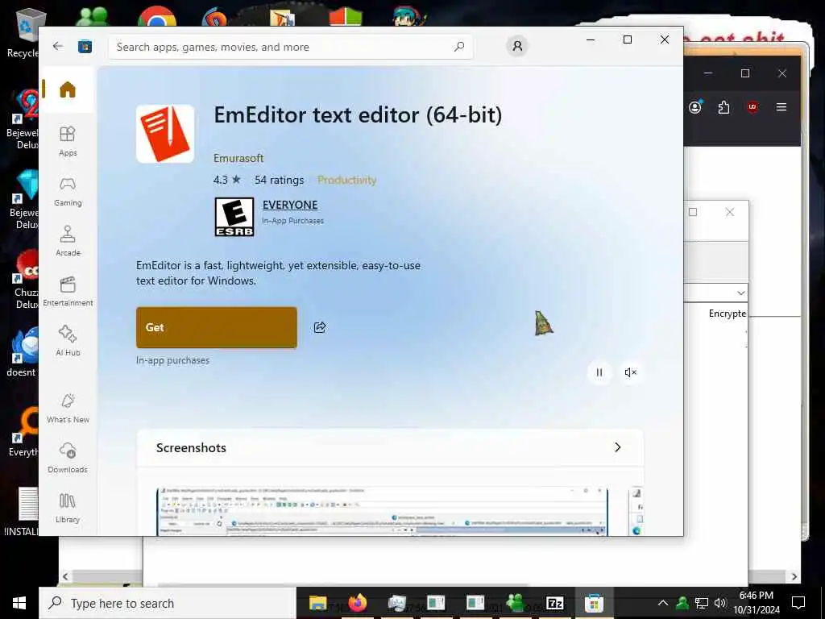The image size is (825, 619).
Task: Click the search magnifier icon in Store
Action: tap(459, 47)
